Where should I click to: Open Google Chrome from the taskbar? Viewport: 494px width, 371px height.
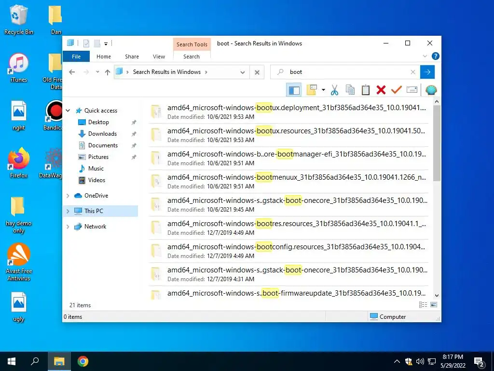(x=83, y=361)
